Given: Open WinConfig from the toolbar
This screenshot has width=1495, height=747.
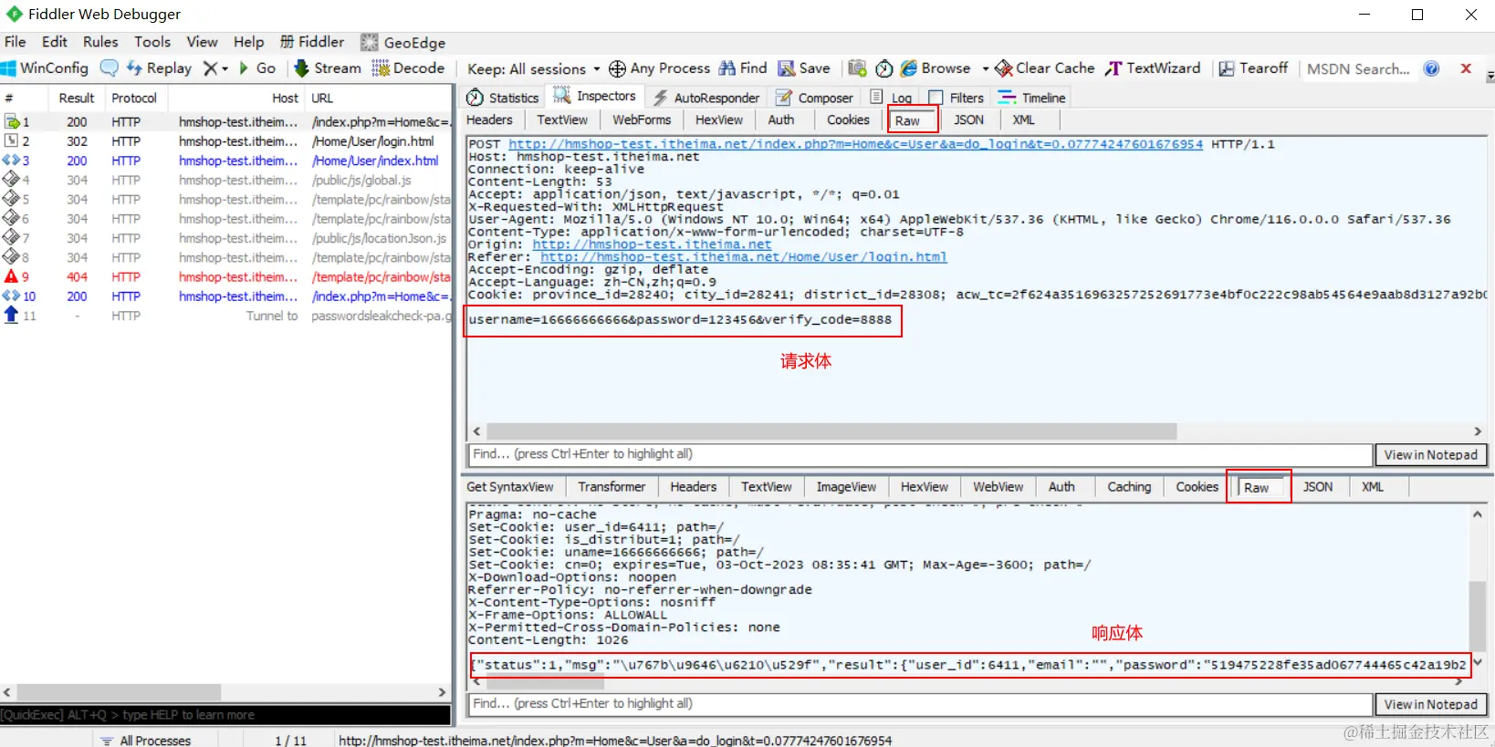Looking at the screenshot, I should pos(45,68).
